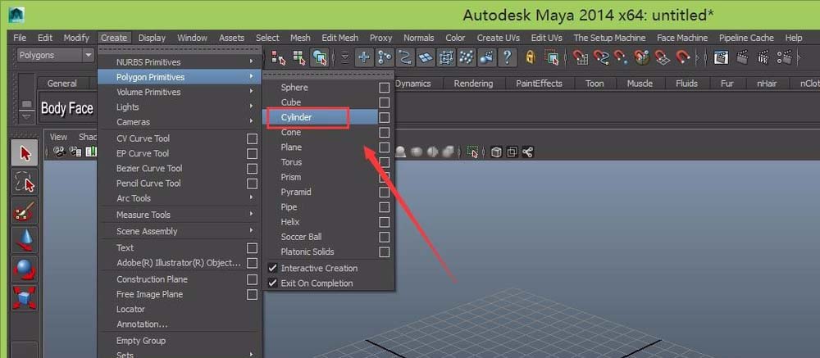Click the padlock lock selection icon
The height and width of the screenshot is (358, 820).
[x=531, y=57]
